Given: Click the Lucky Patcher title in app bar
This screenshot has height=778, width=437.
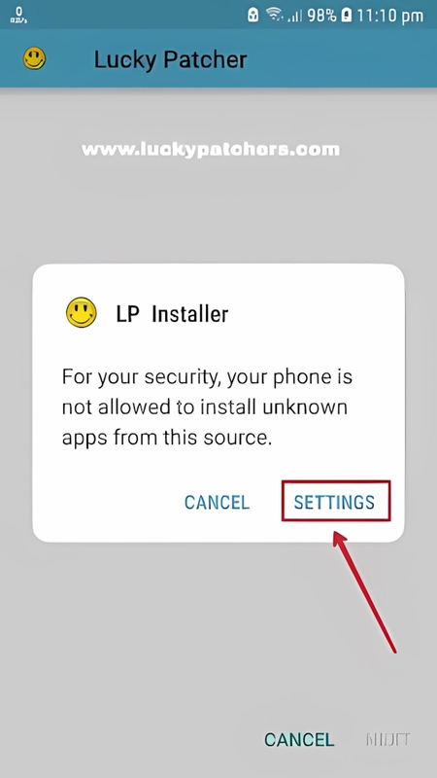Looking at the screenshot, I should point(171,59).
